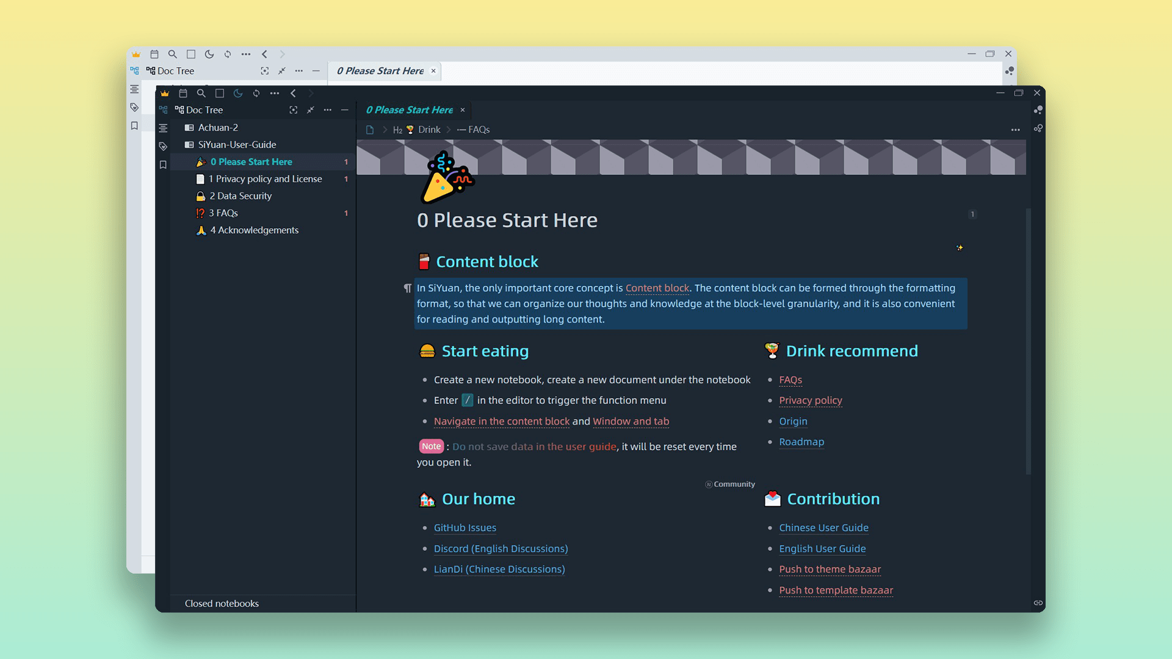Switch to the 0 Please Start Here tab
This screenshot has height=659, width=1172.
[409, 110]
